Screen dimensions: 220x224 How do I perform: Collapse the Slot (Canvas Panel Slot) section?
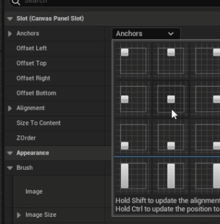(10, 19)
